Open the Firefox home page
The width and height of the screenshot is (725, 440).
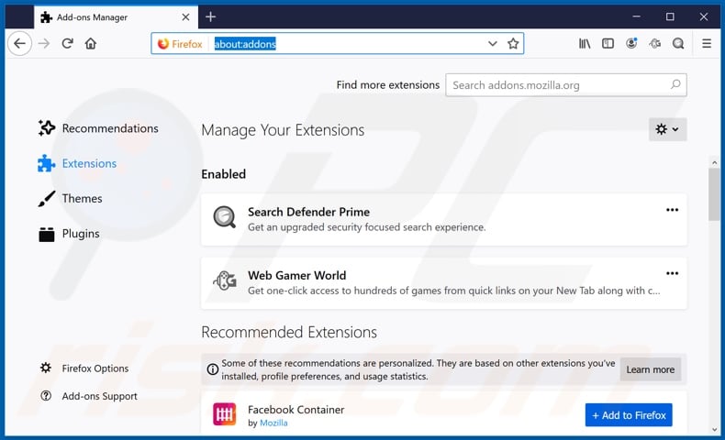tap(91, 43)
